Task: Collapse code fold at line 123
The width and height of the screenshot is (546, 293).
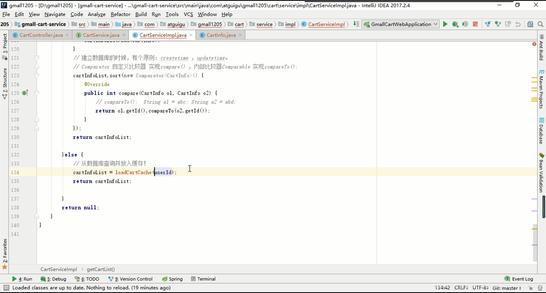Action: 37,75
